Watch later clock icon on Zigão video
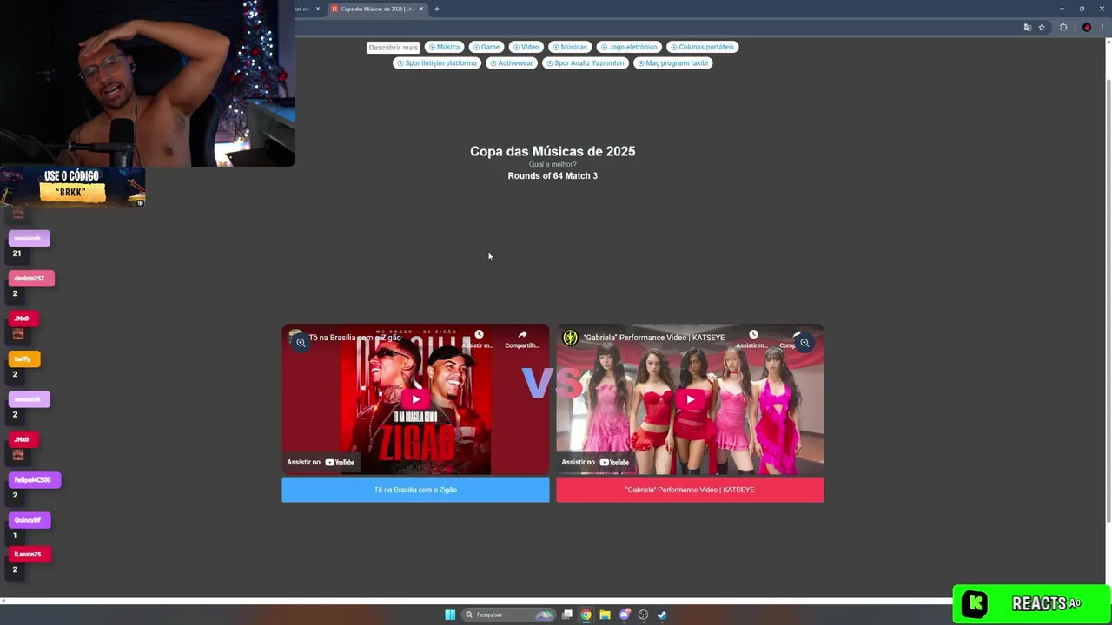The image size is (1112, 625). 479,334
